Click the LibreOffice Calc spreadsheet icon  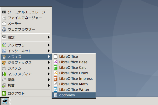coord(56,67)
